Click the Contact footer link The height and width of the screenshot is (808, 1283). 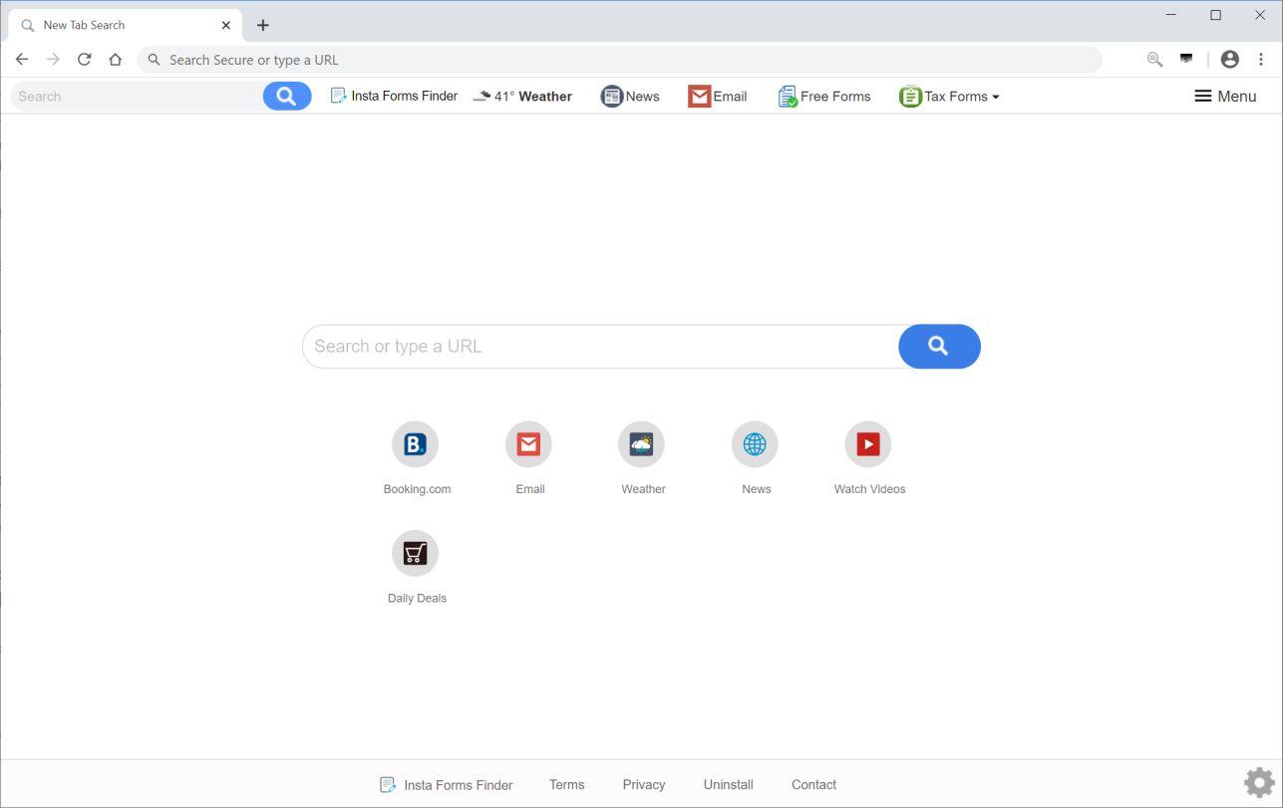(813, 784)
